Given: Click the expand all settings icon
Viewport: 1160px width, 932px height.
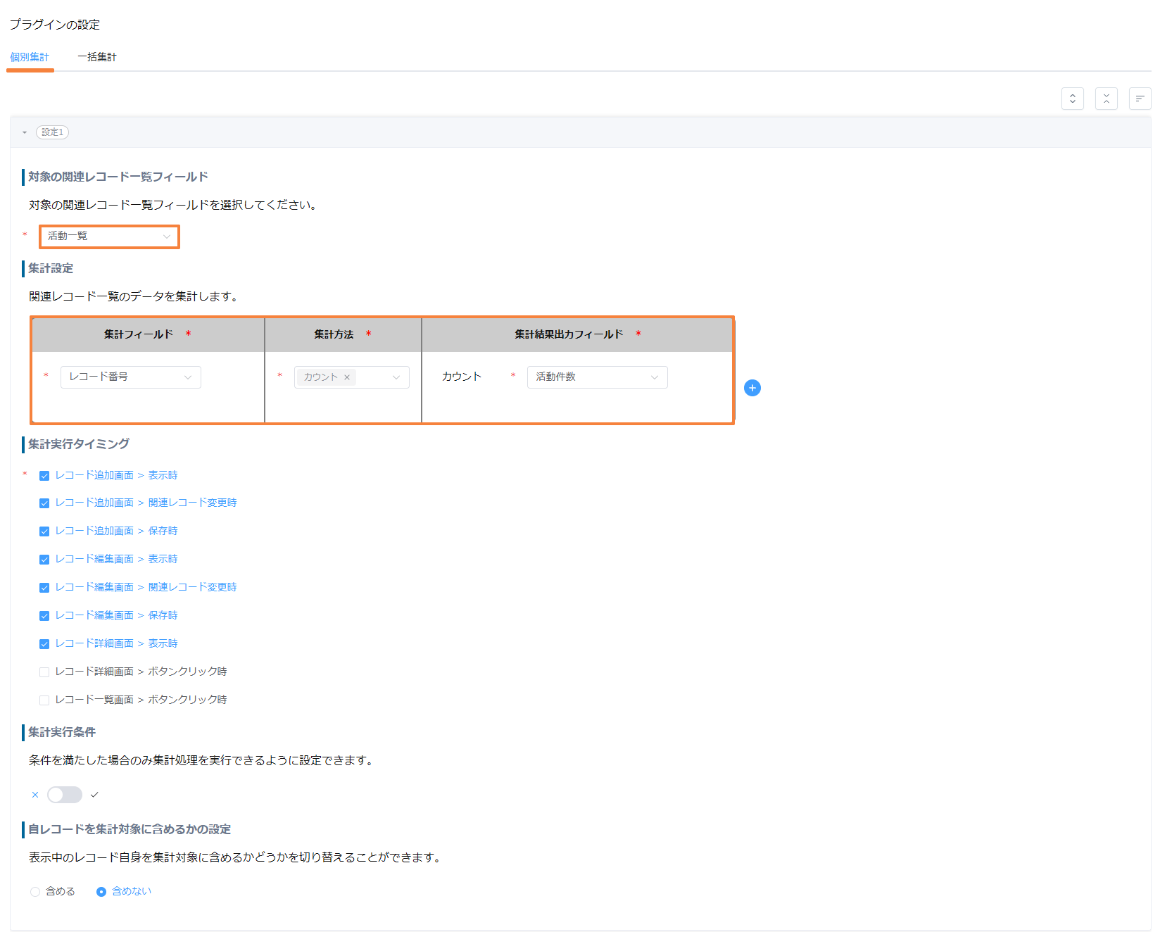Looking at the screenshot, I should point(1072,99).
